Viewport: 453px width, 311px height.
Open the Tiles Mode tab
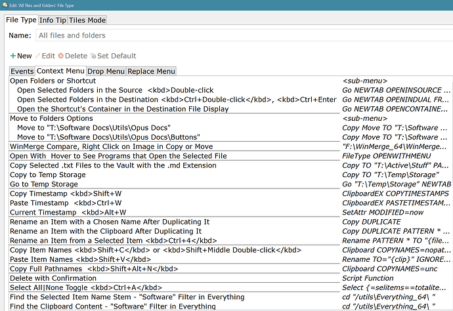(87, 20)
